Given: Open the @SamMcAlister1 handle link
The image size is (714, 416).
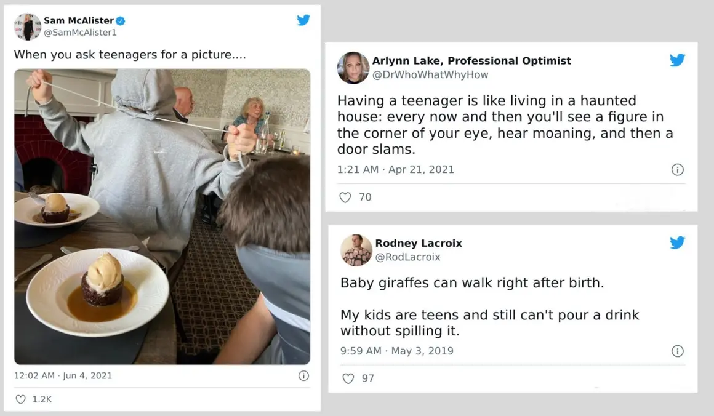Looking at the screenshot, I should 80,33.
